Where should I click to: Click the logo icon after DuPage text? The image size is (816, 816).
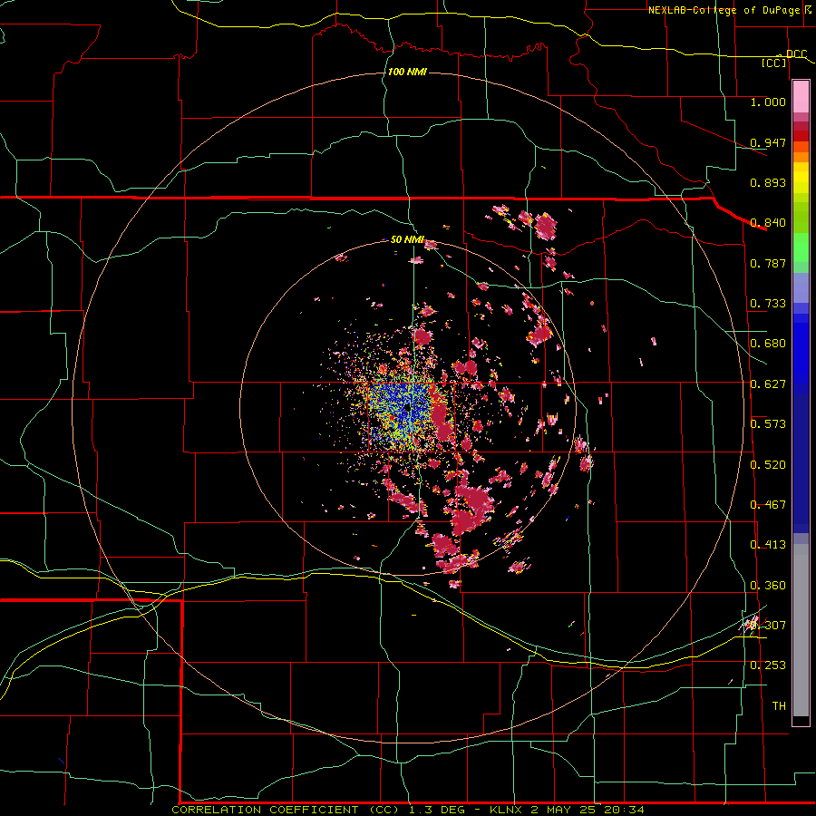coord(808,9)
